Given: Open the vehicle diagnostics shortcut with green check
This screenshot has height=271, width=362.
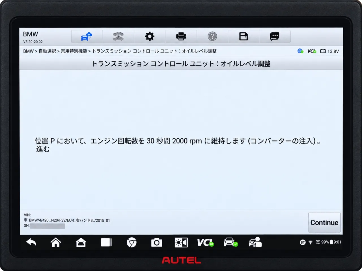Looking at the screenshot, I should [230, 242].
